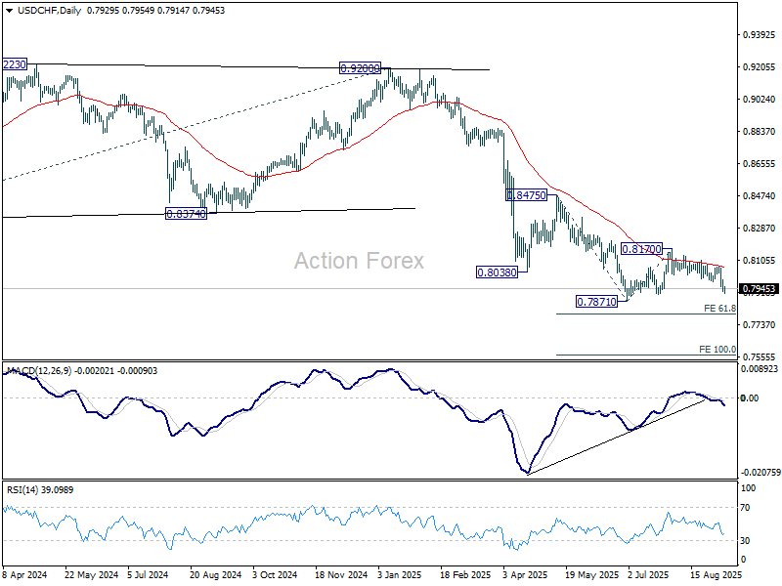Click the 0.84750 price label
This screenshot has width=782, height=586.
click(528, 196)
